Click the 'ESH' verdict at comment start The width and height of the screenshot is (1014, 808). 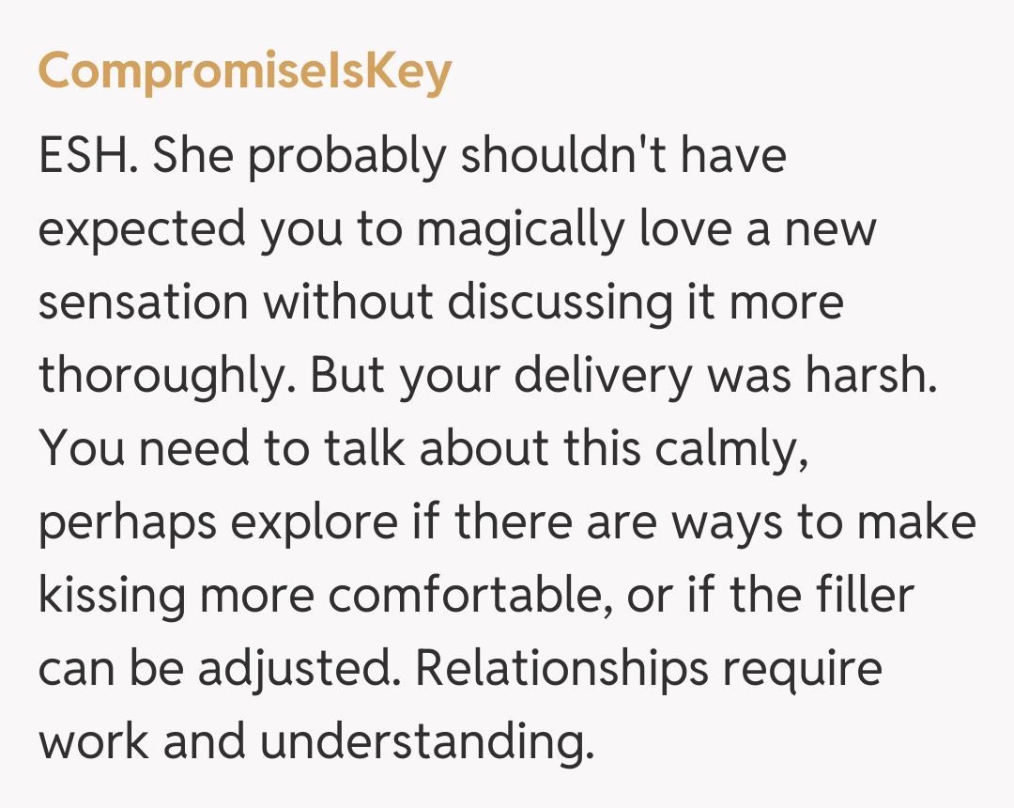[88, 157]
